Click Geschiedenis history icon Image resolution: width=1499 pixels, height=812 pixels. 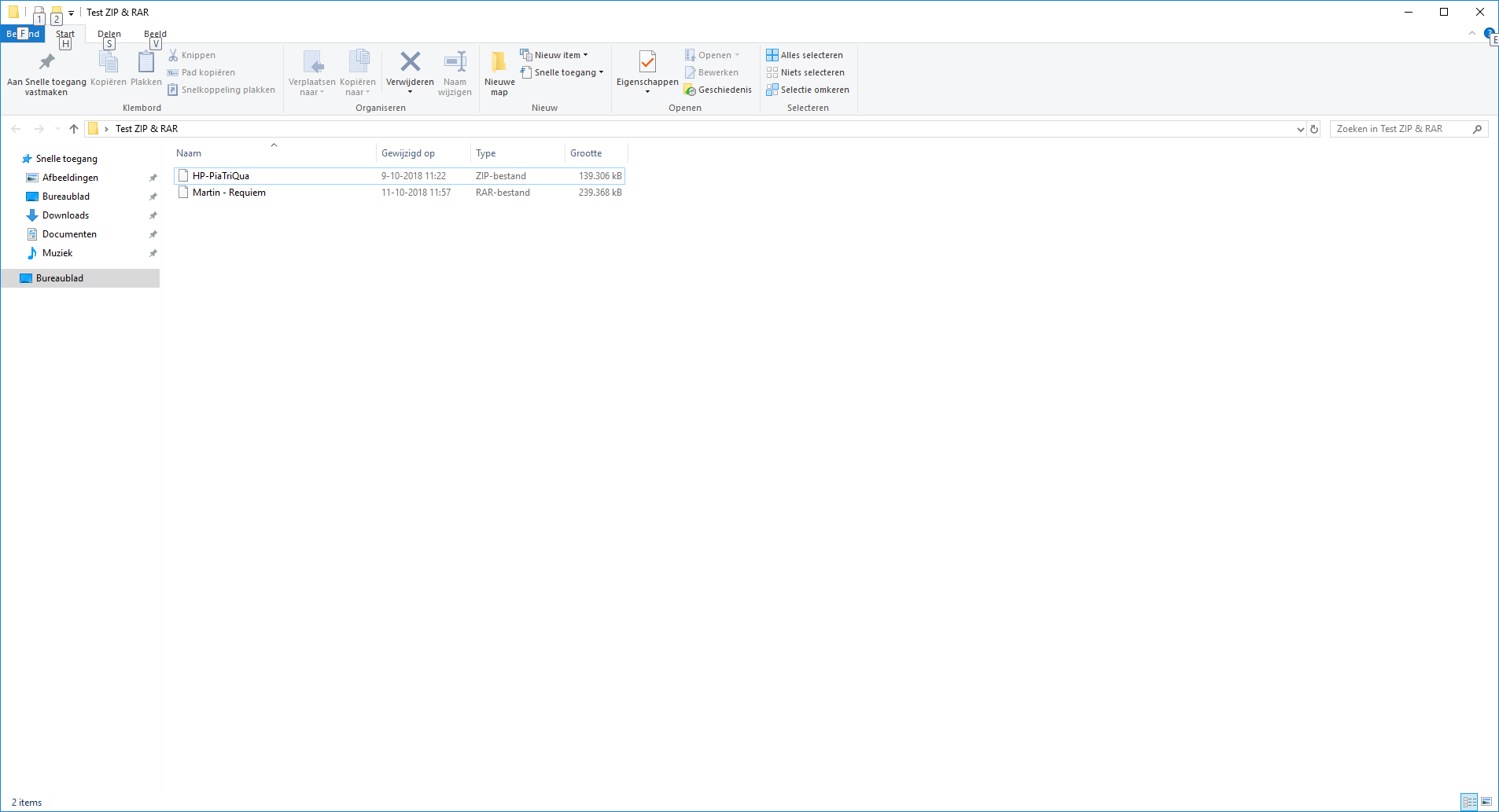(x=690, y=90)
